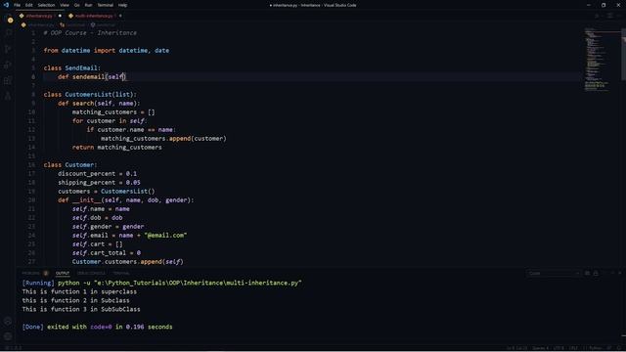Open the Extensions view
The image size is (626, 352).
8,80
